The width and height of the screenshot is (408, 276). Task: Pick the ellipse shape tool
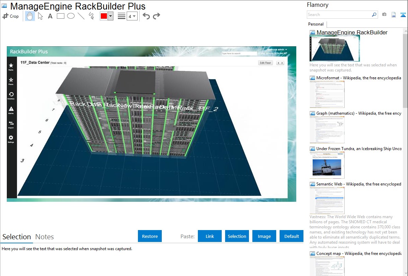71,16
